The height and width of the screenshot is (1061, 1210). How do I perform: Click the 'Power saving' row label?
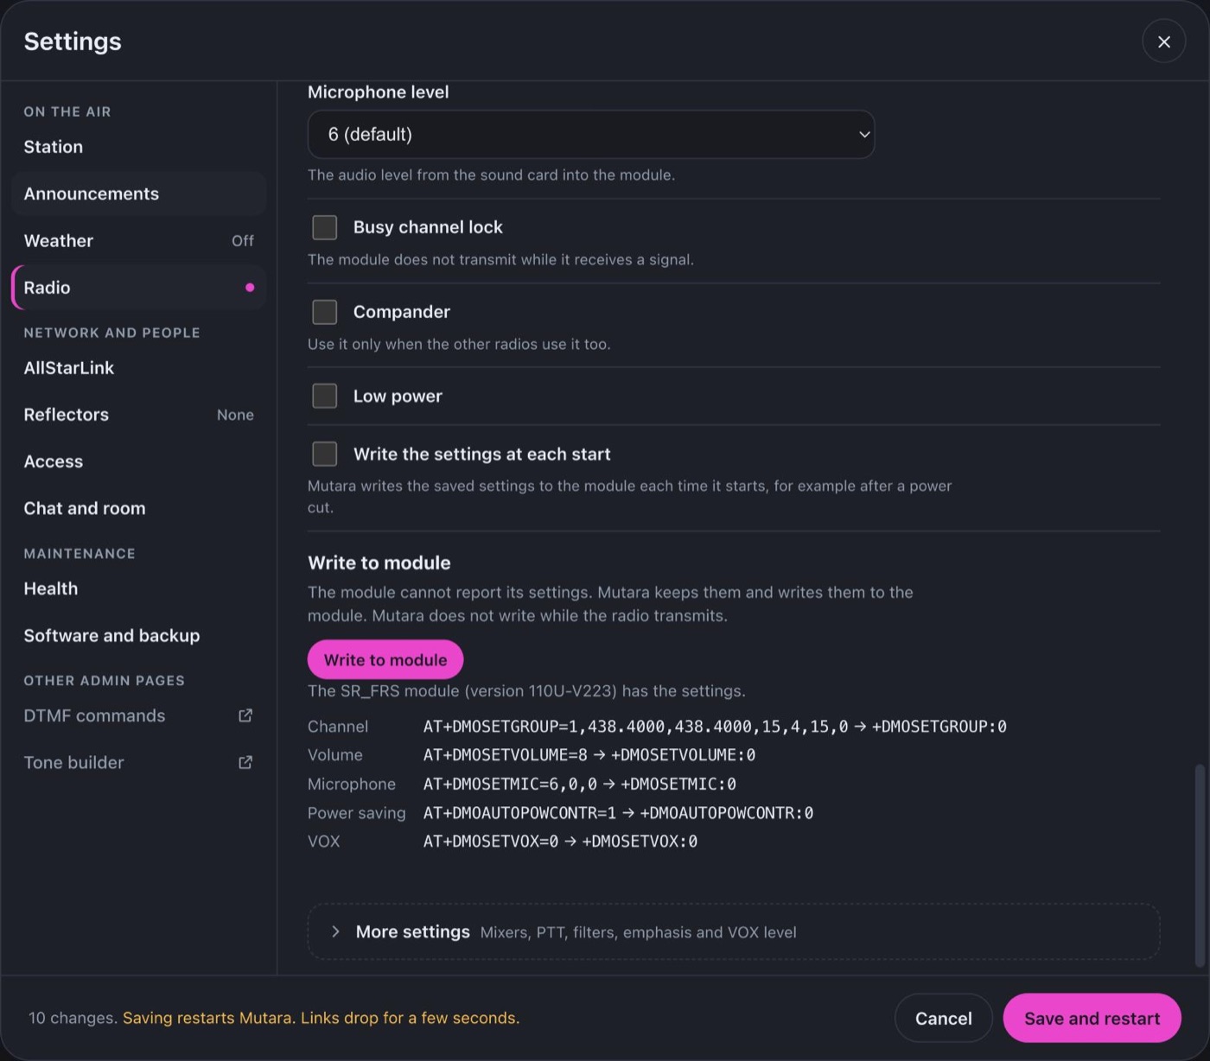coord(356,813)
